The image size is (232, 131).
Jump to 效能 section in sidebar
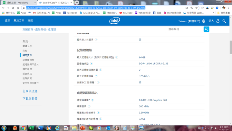[25, 51]
